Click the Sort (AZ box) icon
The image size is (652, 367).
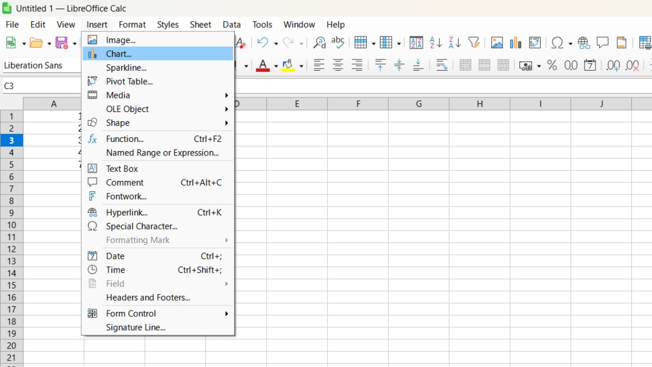416,42
